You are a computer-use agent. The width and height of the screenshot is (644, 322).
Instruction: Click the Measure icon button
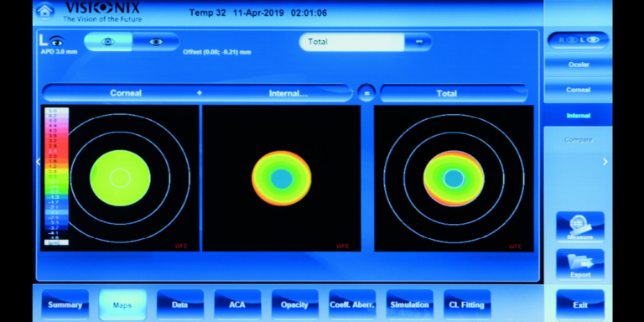coord(580,227)
